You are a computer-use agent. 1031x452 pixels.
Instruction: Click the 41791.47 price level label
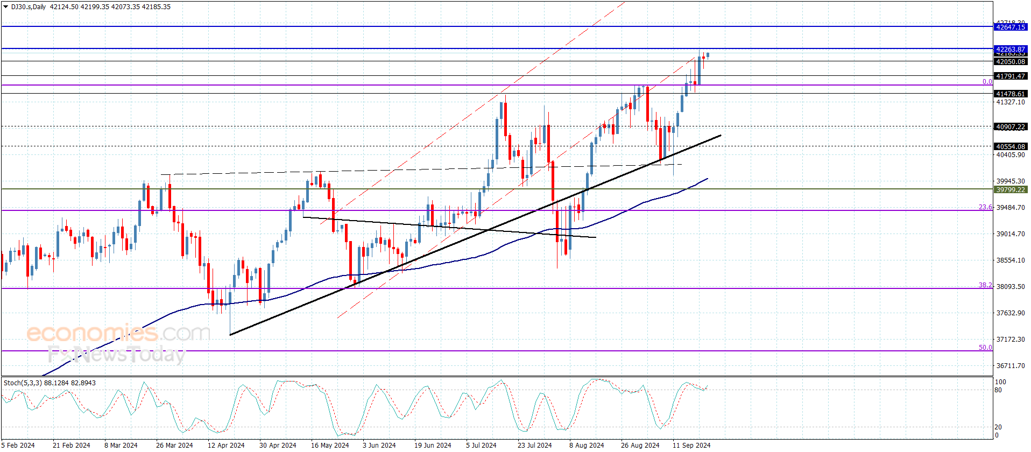(1010, 76)
